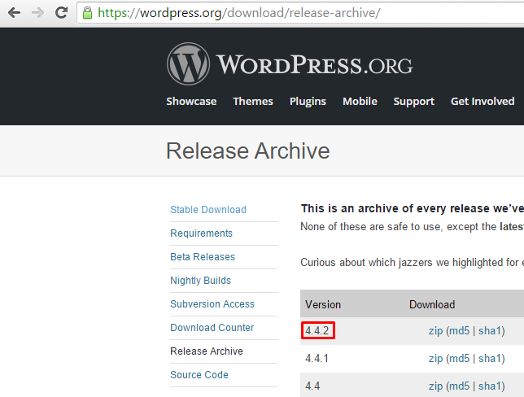Download the zip for version 4.4
The image size is (524, 397).
pyautogui.click(x=435, y=386)
